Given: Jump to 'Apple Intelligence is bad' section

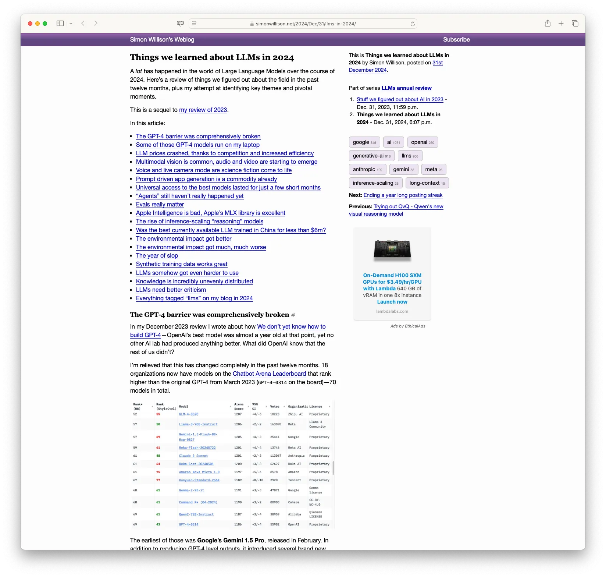Looking at the screenshot, I should click(x=211, y=213).
